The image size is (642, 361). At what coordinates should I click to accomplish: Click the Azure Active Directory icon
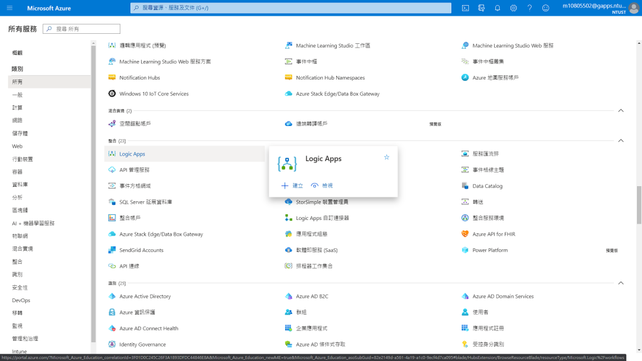click(x=112, y=296)
